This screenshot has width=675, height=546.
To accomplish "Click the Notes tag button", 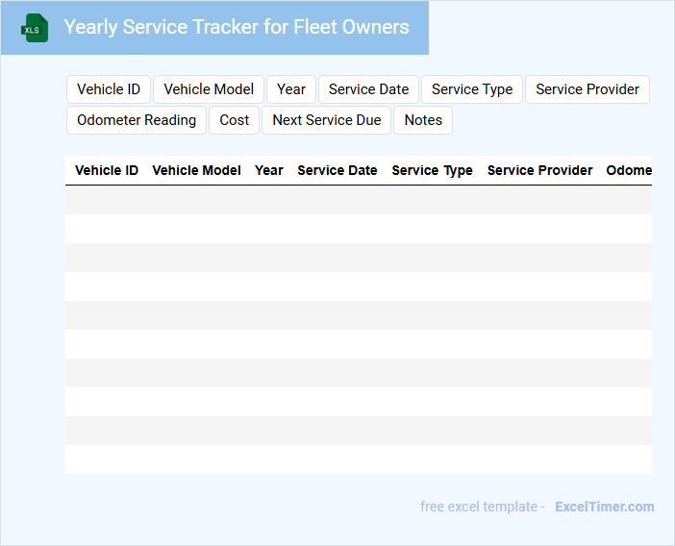I will click(423, 120).
